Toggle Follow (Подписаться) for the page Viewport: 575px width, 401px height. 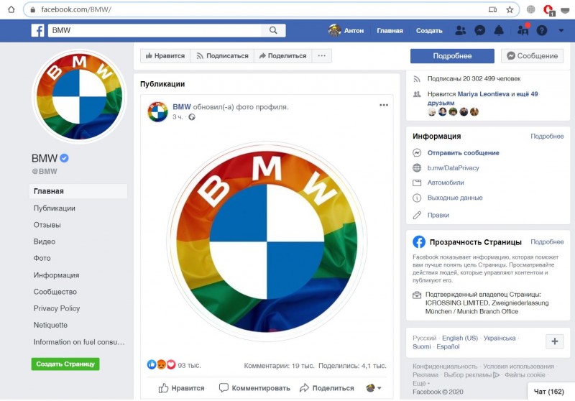click(x=222, y=56)
